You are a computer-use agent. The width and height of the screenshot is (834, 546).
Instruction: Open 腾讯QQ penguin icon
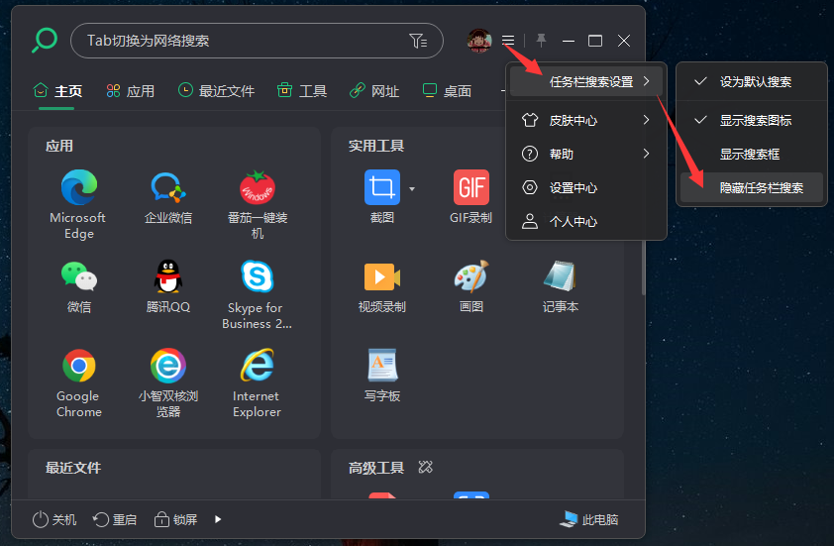point(168,276)
